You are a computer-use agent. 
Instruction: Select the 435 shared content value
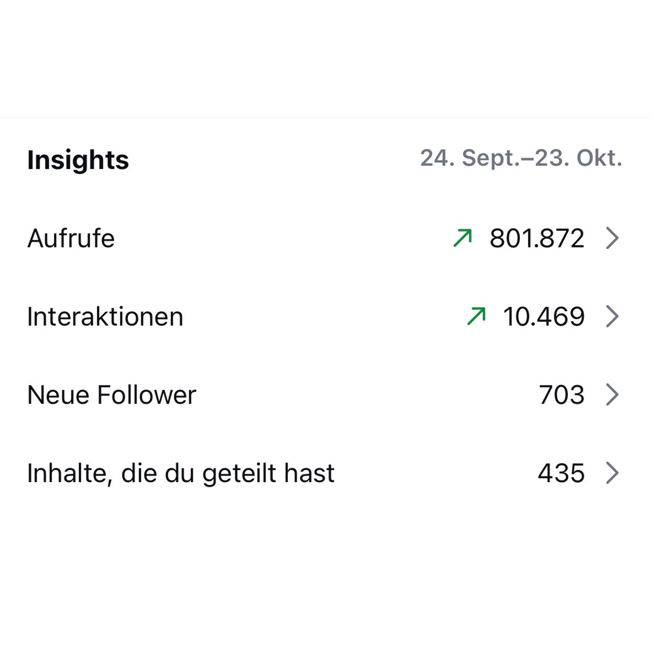tap(561, 472)
